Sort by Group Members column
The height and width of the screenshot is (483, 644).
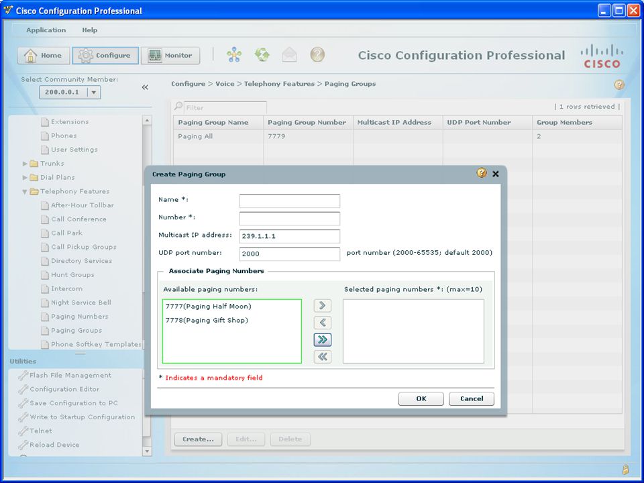(x=577, y=122)
